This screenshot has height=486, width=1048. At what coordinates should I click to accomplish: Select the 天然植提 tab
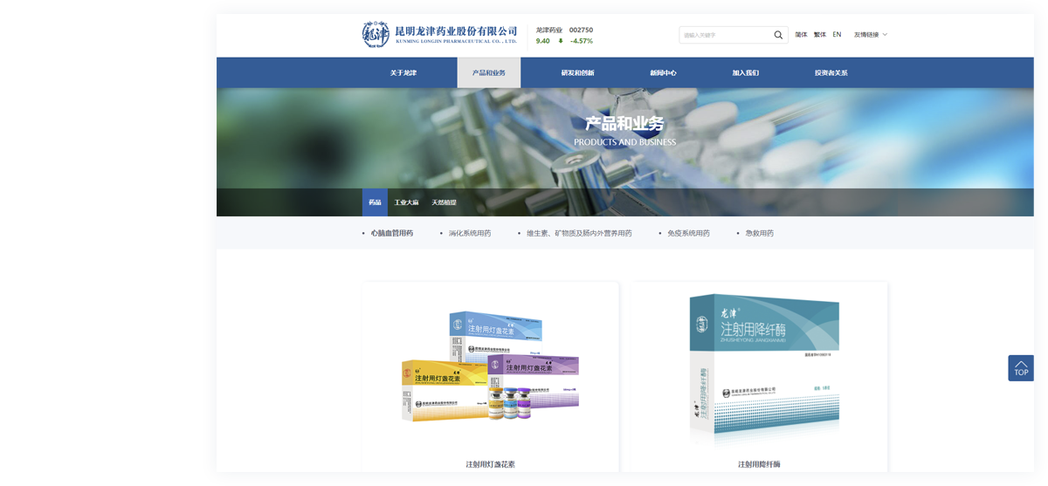click(x=444, y=202)
